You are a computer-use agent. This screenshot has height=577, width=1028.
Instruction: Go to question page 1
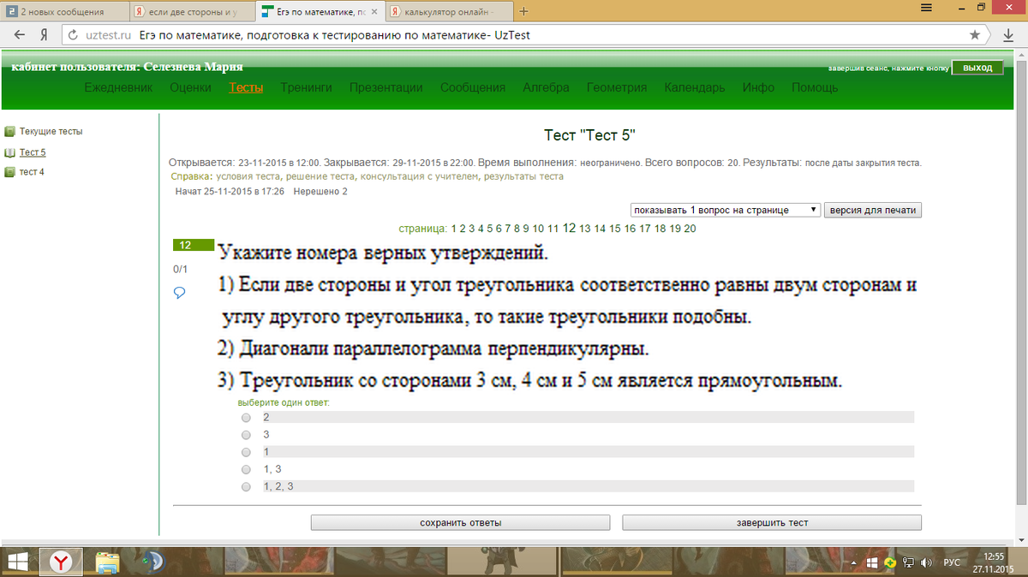(x=454, y=229)
